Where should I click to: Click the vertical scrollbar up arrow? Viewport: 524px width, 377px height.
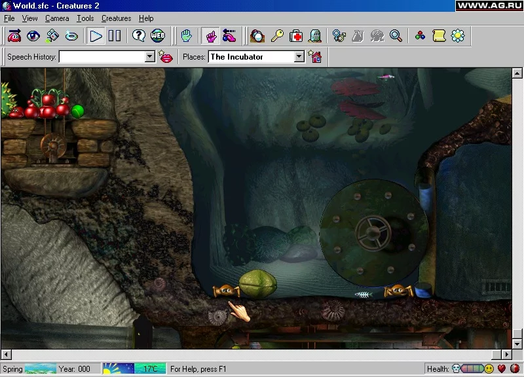[517, 73]
